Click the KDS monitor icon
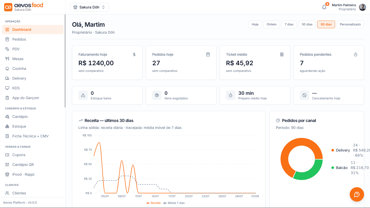 [7, 88]
